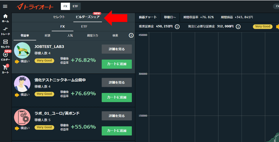Open Trade from the sidebar

point(5,31)
